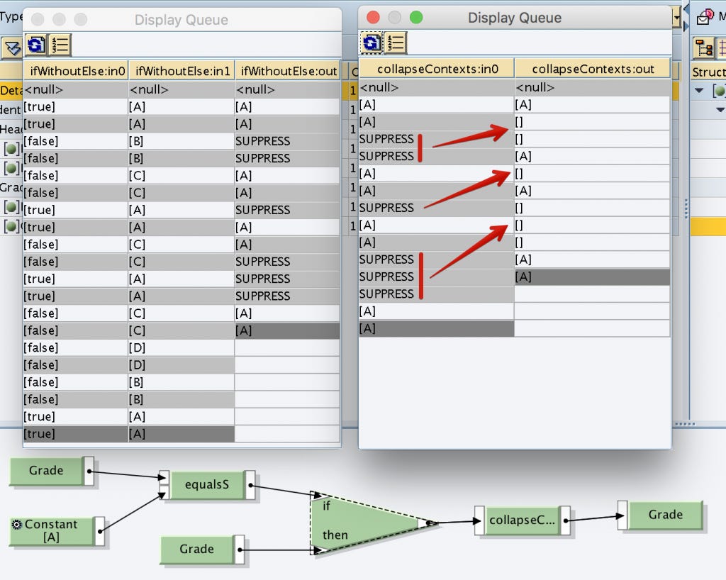Click first green node icon below Head row
Image resolution: width=726 pixels, height=580 pixels.
(11, 149)
